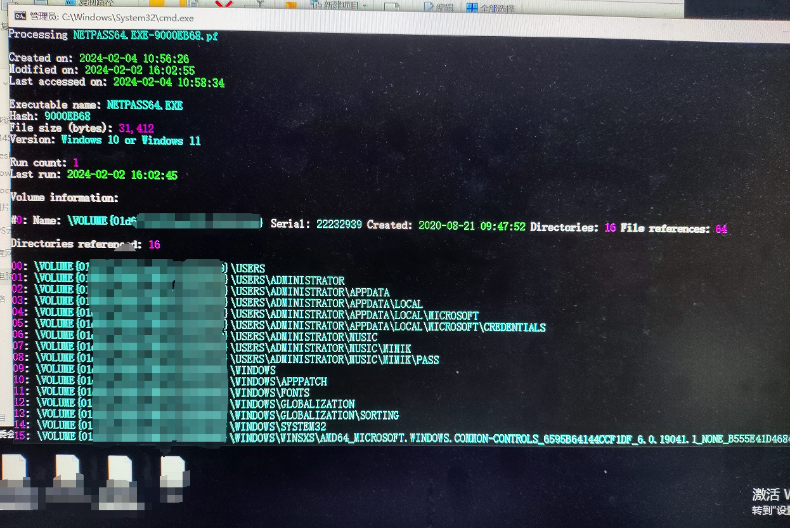The width and height of the screenshot is (790, 528).
Task: Click the Modified on time 2024-02-02 16:02:55
Action: tap(139, 70)
